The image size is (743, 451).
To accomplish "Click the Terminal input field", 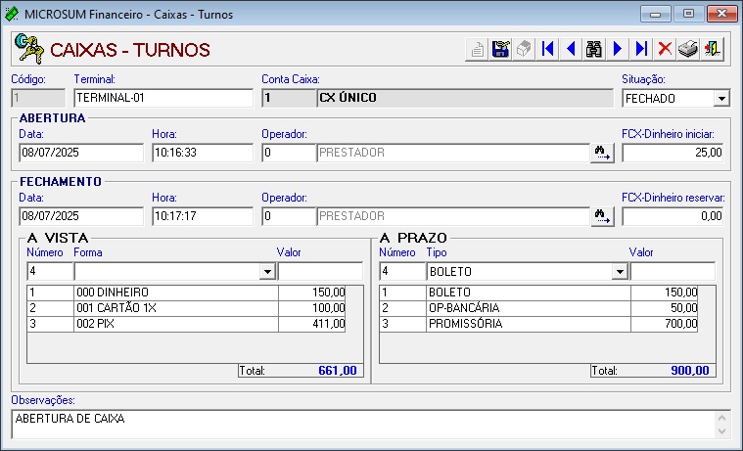I will pos(163,98).
